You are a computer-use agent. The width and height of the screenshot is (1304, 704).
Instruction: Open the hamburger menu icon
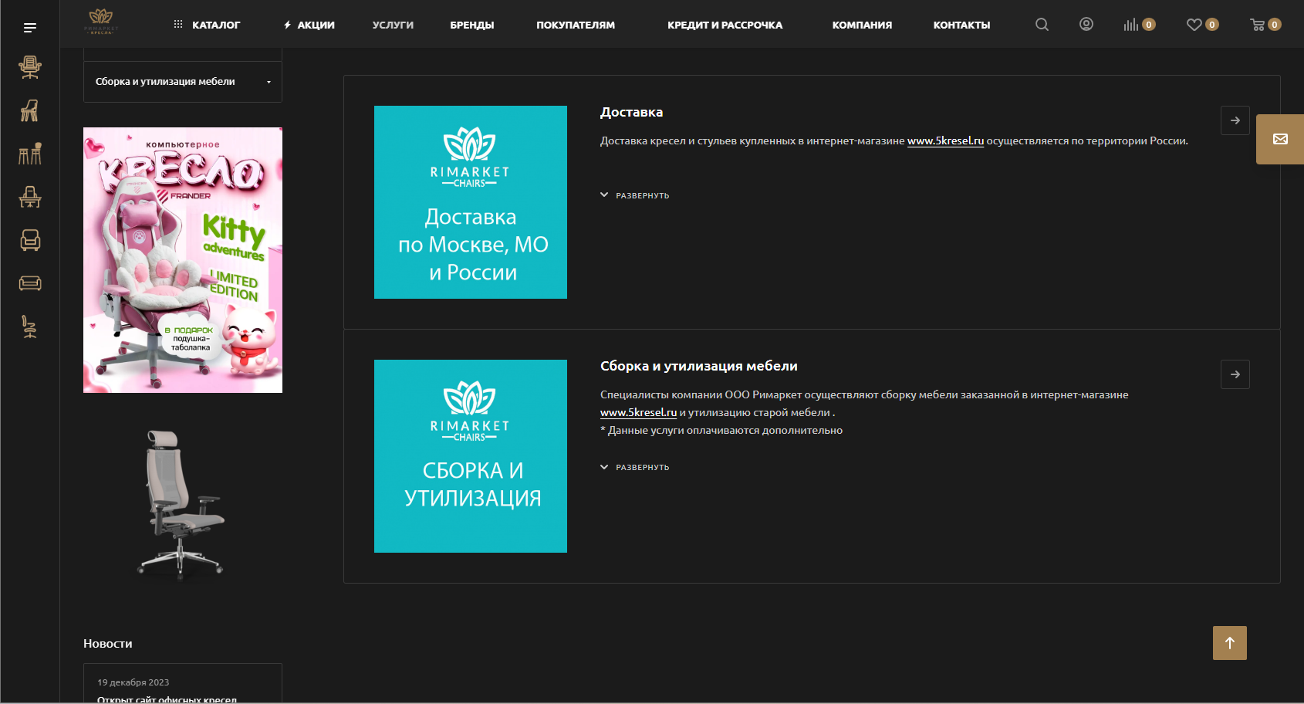coord(30,28)
